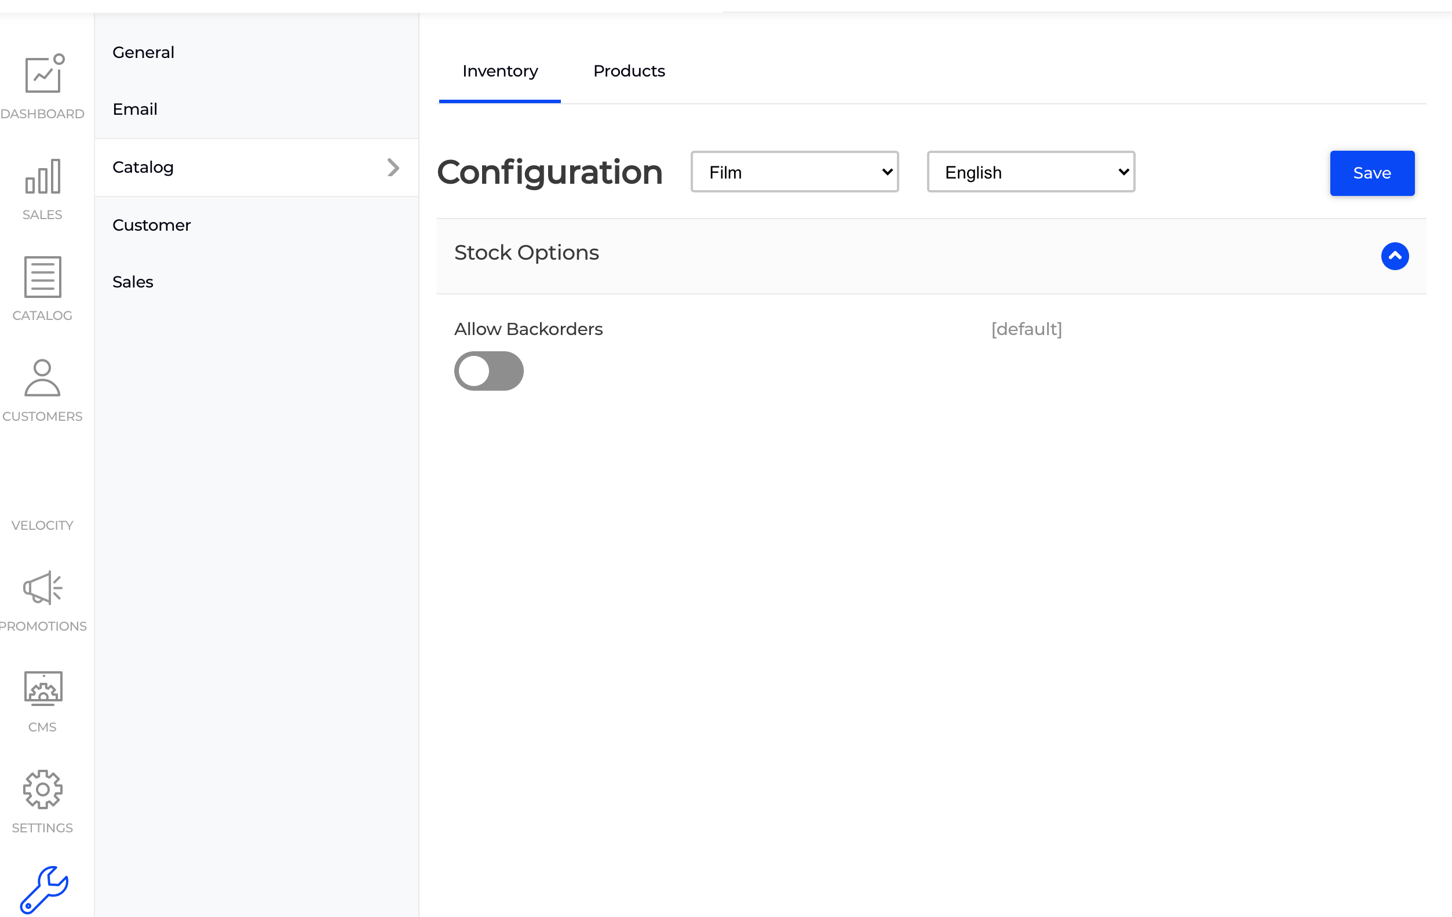This screenshot has width=1452, height=917.
Task: Open the Sales bar-chart icon
Action: [x=43, y=176]
